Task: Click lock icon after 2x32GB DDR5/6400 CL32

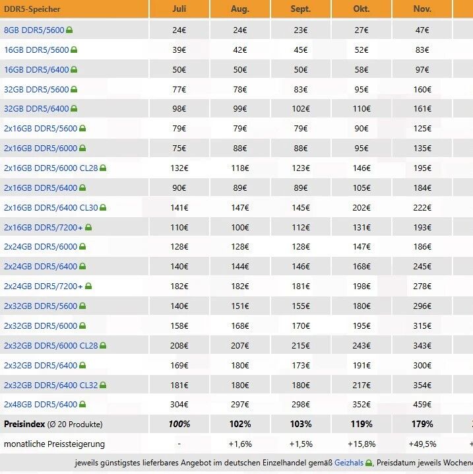Action: pyautogui.click(x=103, y=385)
